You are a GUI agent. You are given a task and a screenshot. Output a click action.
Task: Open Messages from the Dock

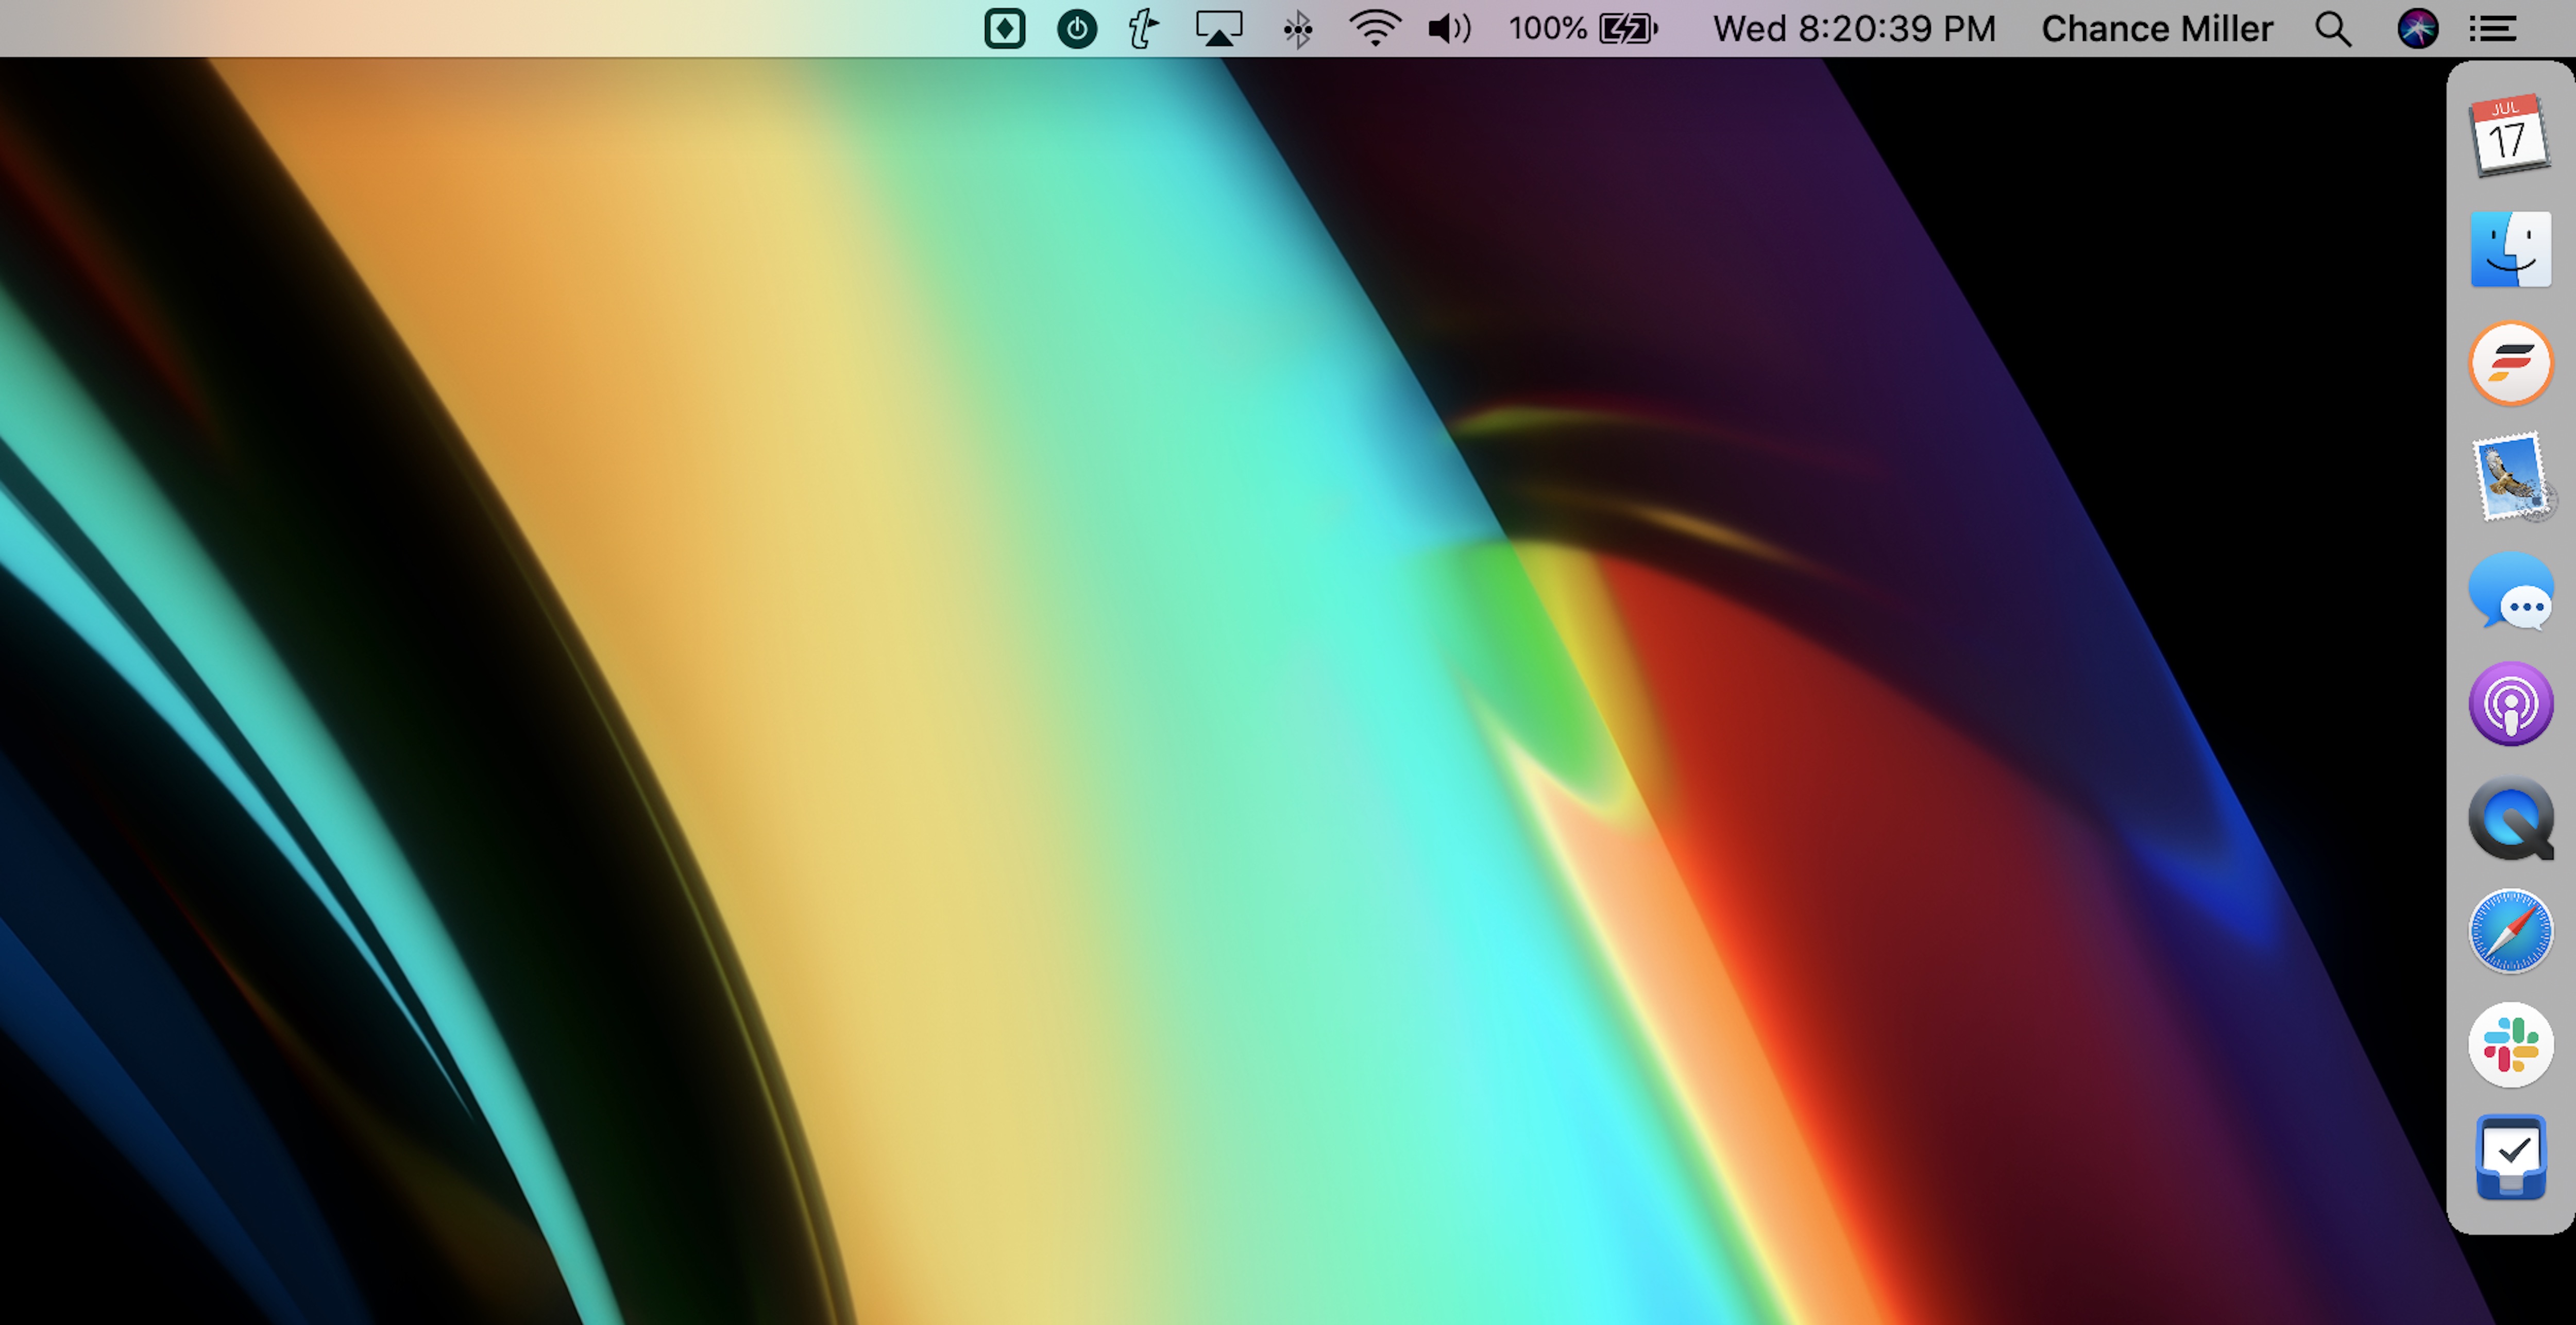(x=2510, y=591)
